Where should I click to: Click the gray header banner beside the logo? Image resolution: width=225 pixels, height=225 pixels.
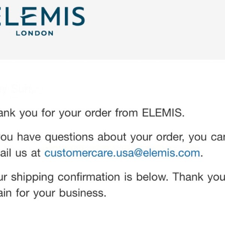155,29
